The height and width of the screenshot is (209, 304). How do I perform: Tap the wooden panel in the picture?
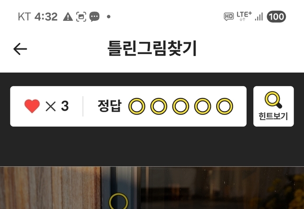click(50, 188)
